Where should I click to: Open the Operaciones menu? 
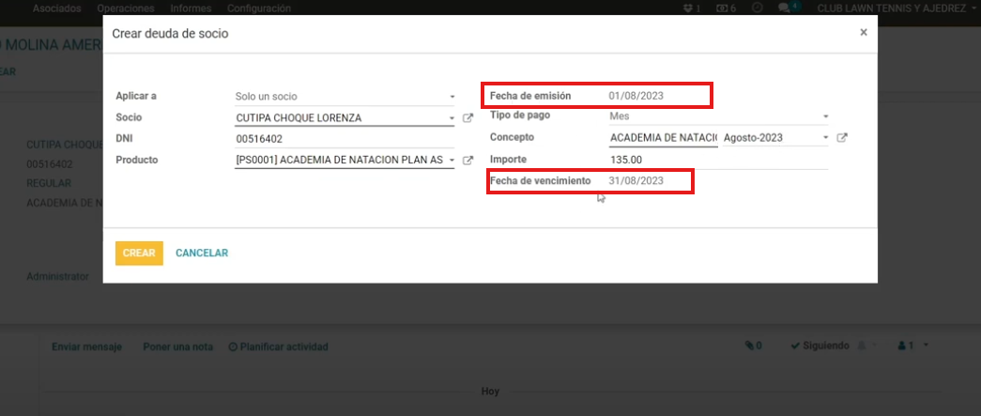(x=126, y=8)
